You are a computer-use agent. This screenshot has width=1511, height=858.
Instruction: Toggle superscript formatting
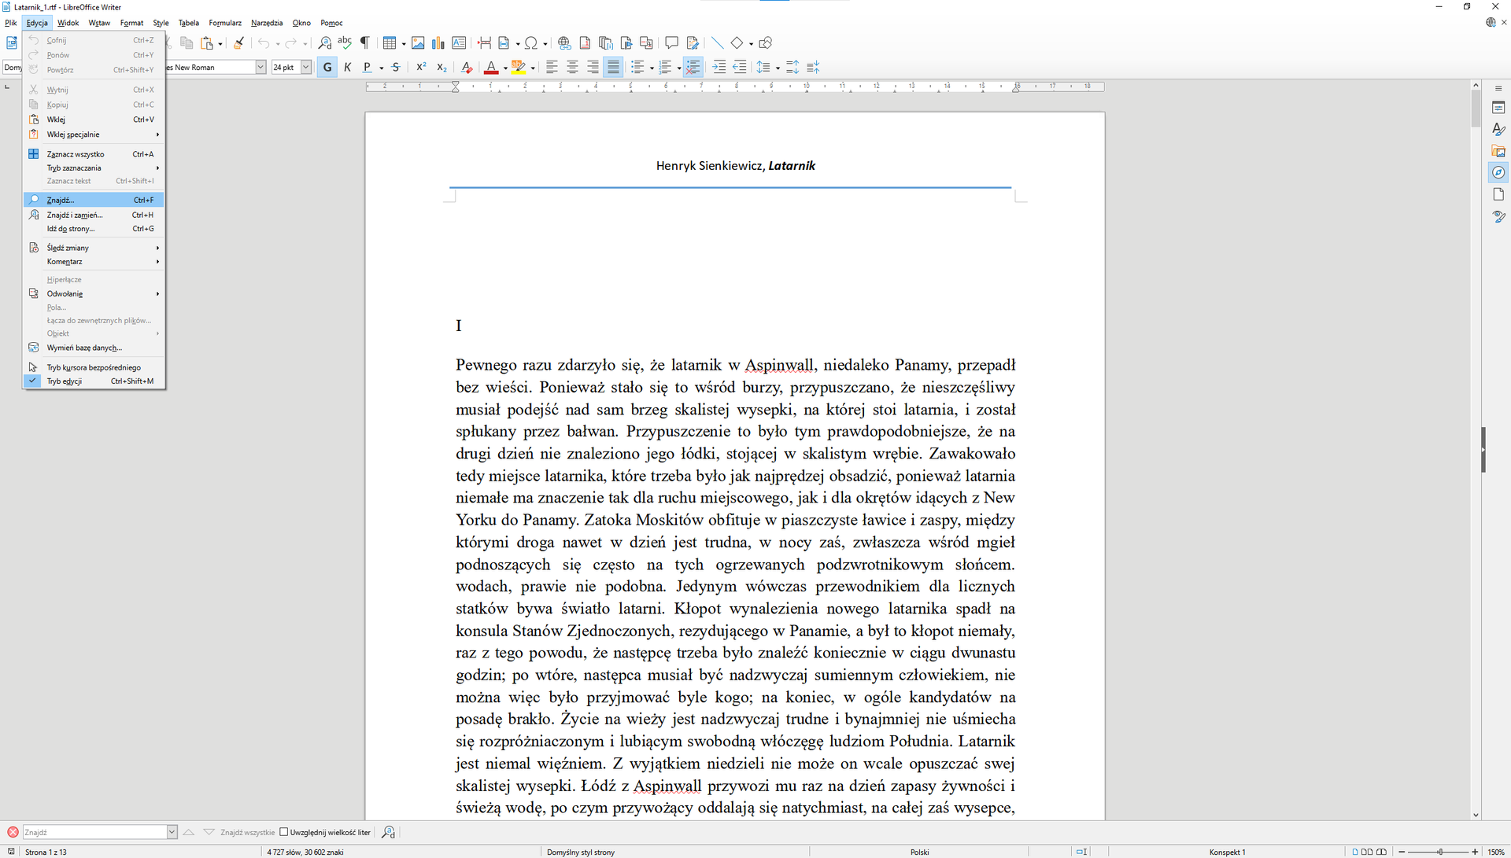421,68
